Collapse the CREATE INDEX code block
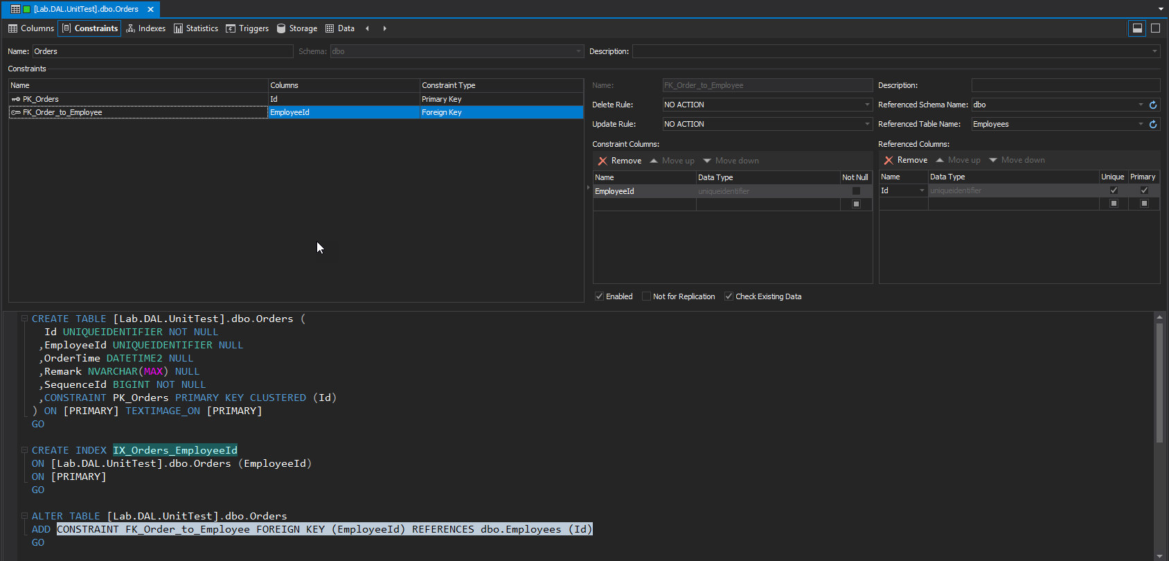Viewport: 1169px width, 561px height. click(24, 450)
